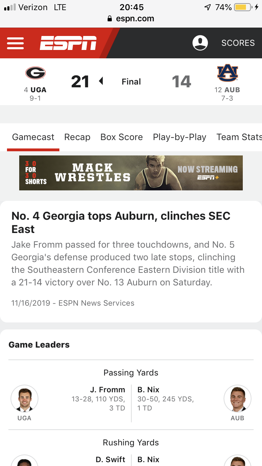262x466 pixels.
Task: Tap the Auburn Tigers team logo
Action: (227, 73)
